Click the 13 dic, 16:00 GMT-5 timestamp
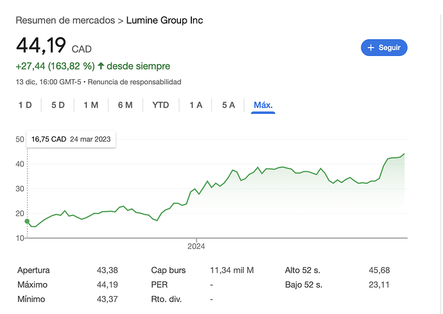Viewport: 443px width, 314px height. [48, 82]
